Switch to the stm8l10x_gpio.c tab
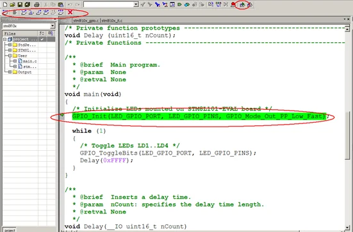This screenshot has width=353, height=232. pos(86,20)
